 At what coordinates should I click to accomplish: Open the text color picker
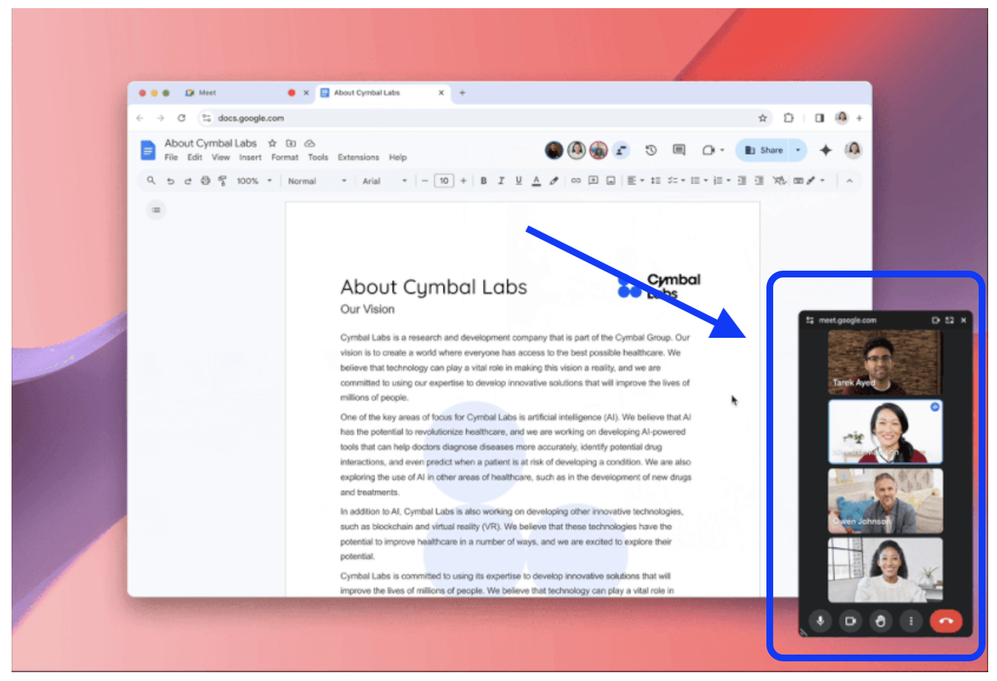(x=536, y=180)
